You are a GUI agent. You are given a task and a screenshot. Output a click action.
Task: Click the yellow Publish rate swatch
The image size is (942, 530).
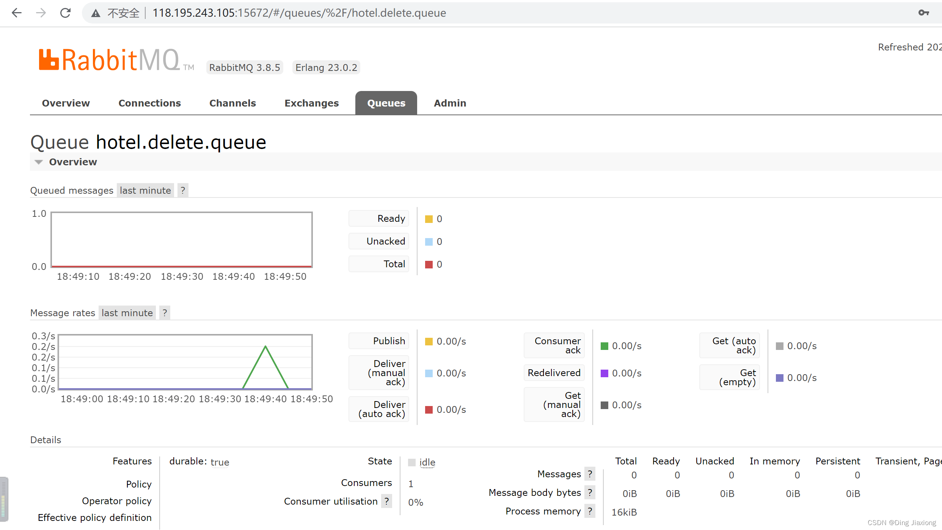[429, 342]
